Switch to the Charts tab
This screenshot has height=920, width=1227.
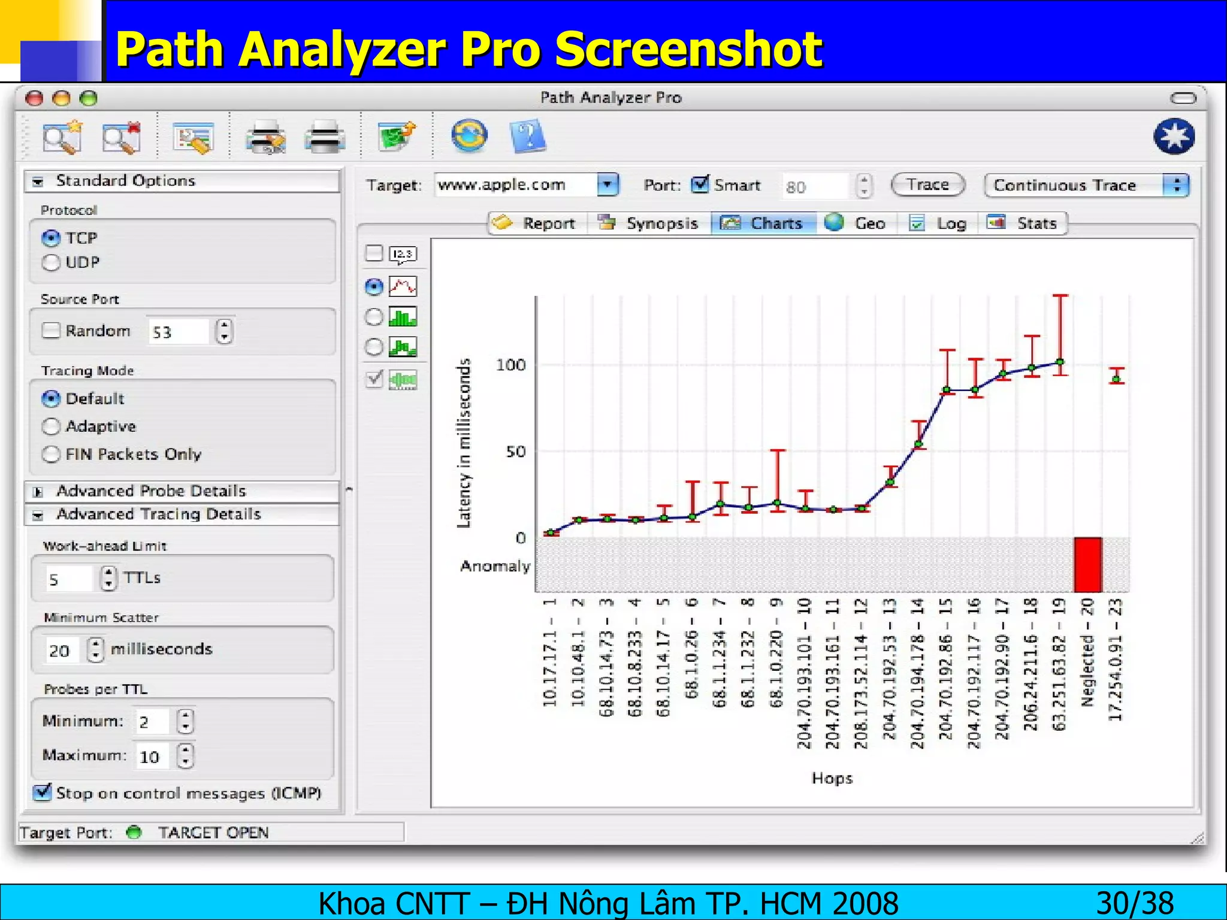coord(763,223)
